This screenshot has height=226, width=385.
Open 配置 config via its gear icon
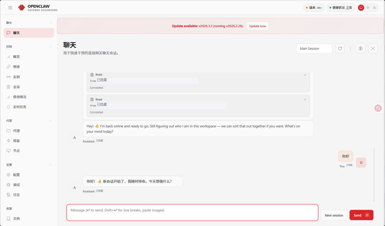coord(8,175)
